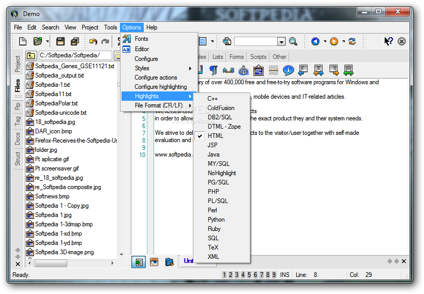The width and height of the screenshot is (424, 294).
Task: Click the file list horizontal scrollbar thumb
Action: coord(51,263)
